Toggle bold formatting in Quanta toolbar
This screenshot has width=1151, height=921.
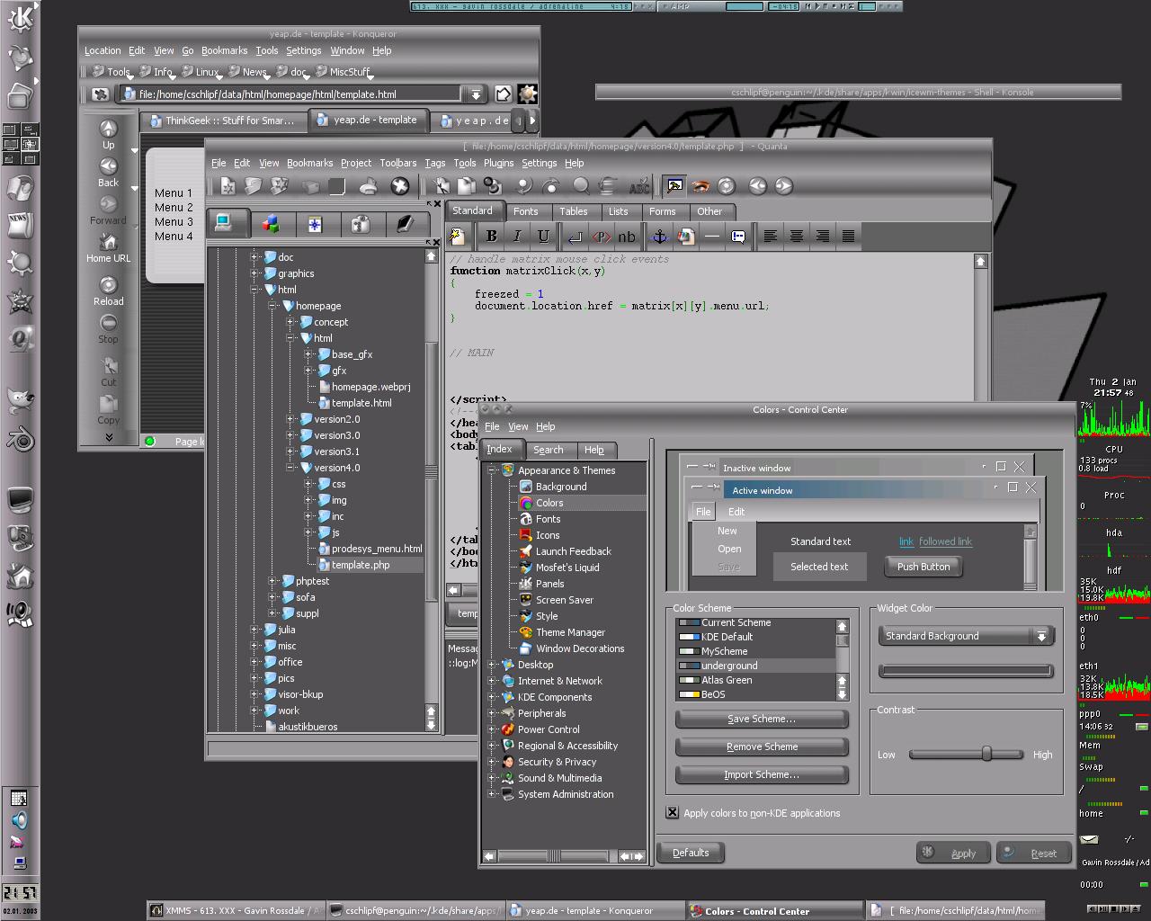click(491, 237)
